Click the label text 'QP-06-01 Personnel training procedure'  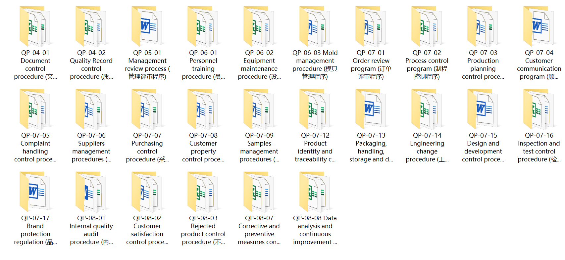point(203,65)
